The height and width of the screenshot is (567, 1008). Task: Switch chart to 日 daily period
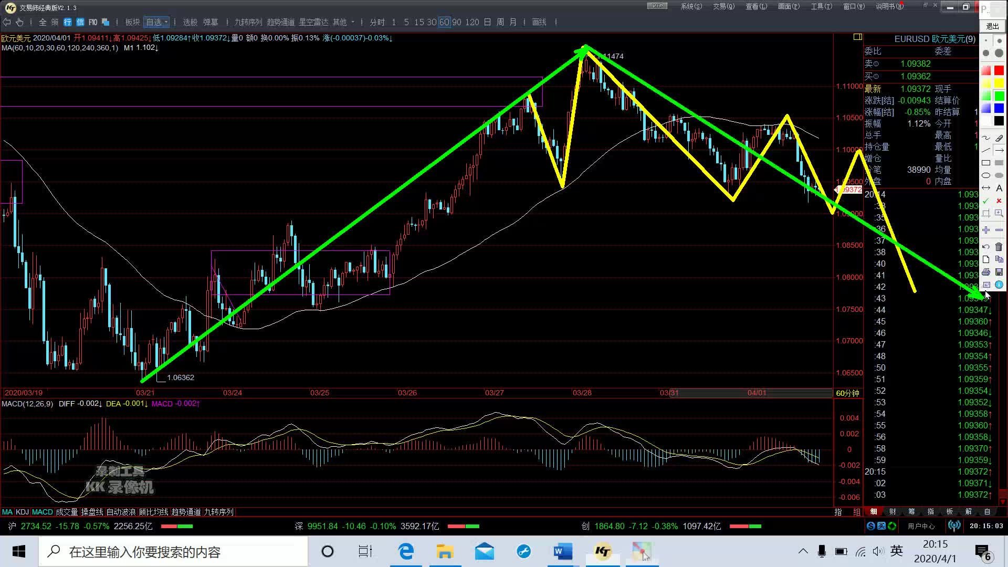[x=487, y=22]
